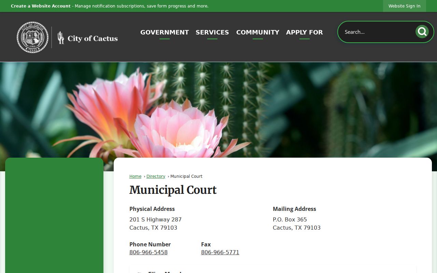Viewport: 437px width, 273px height.
Task: Click Website Sign In button
Action: [x=405, y=6]
